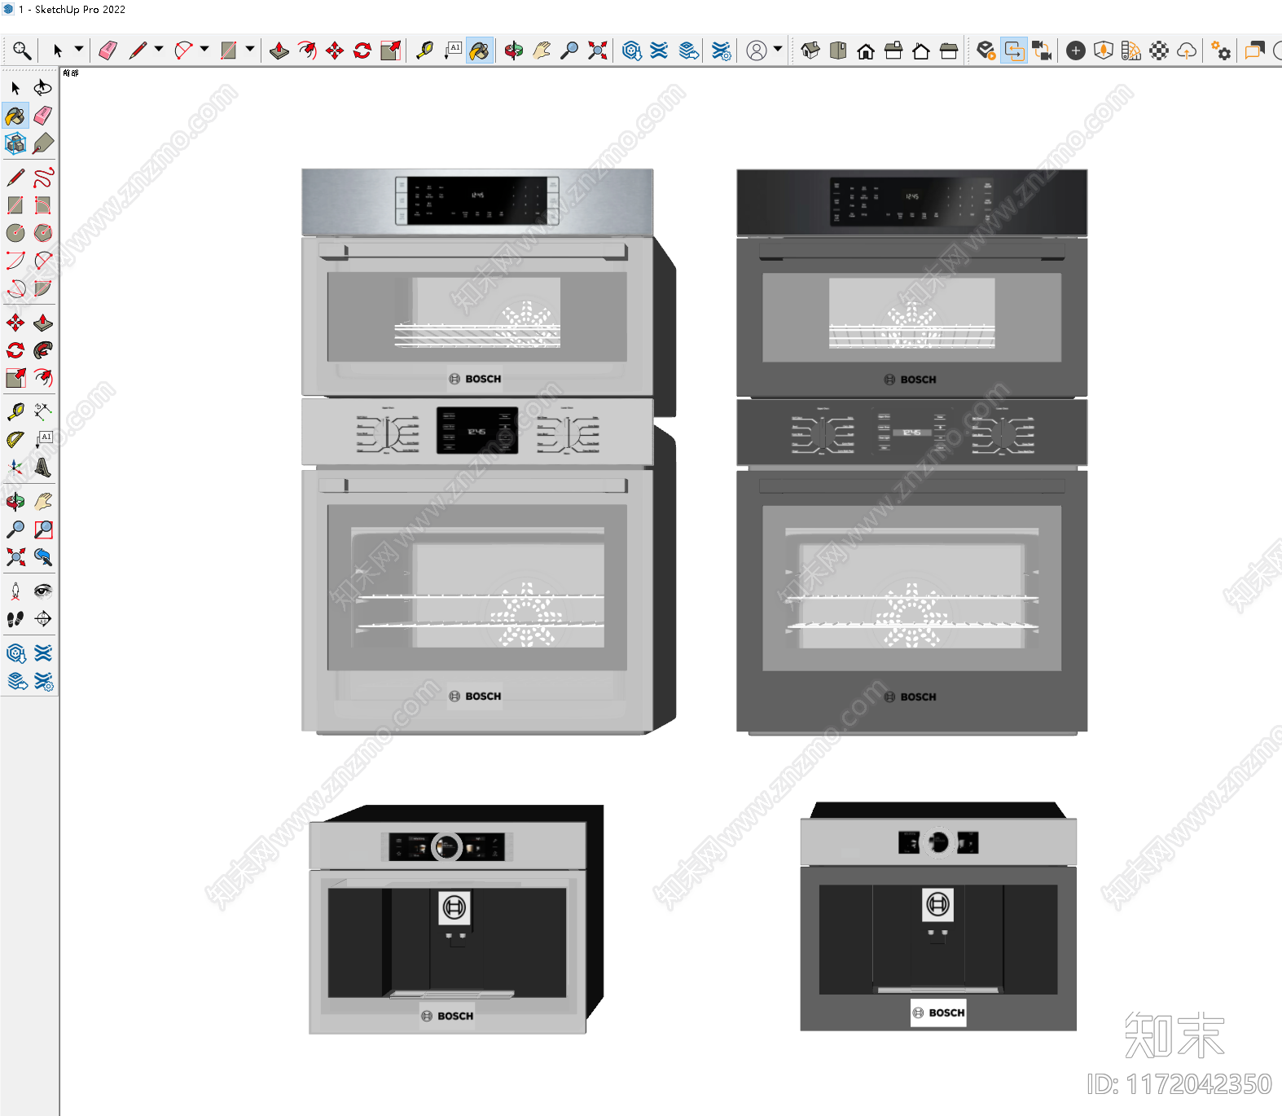This screenshot has width=1282, height=1116.
Task: Select the silver Bosch double wall oven model
Action: coord(489,451)
